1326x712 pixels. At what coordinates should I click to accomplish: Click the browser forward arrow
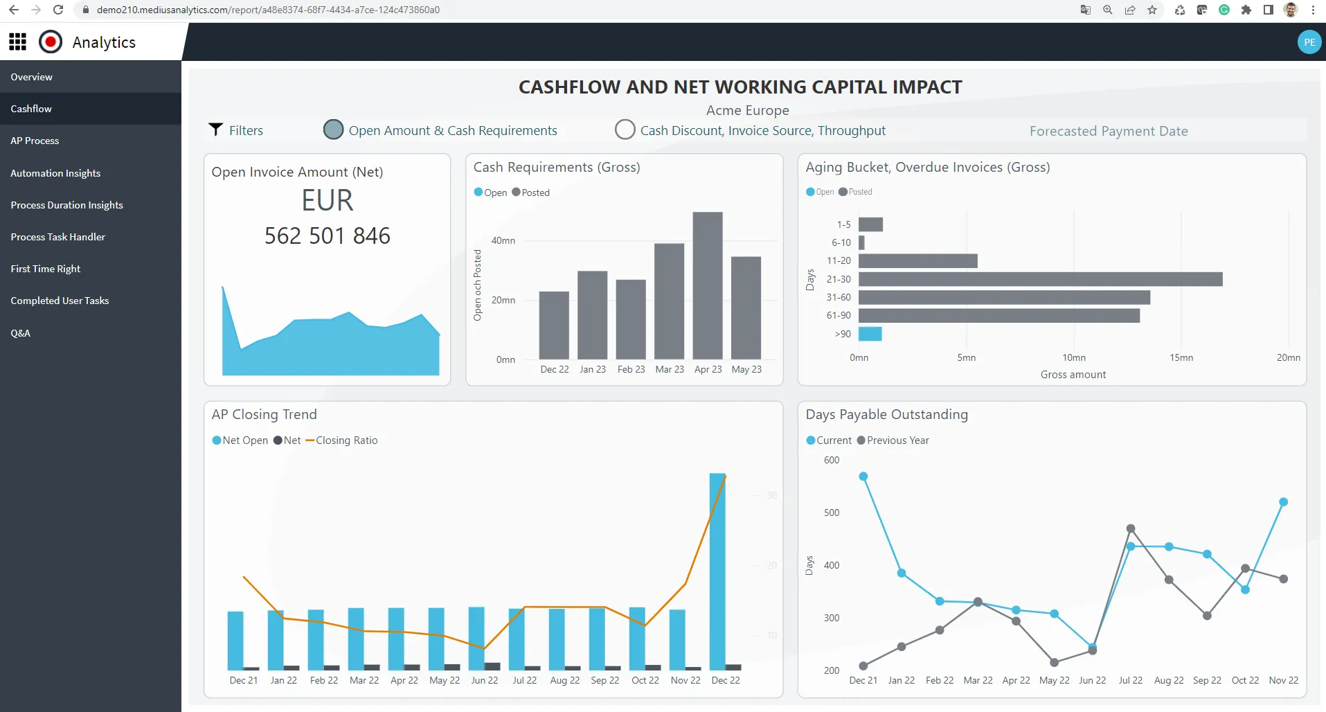(36, 10)
